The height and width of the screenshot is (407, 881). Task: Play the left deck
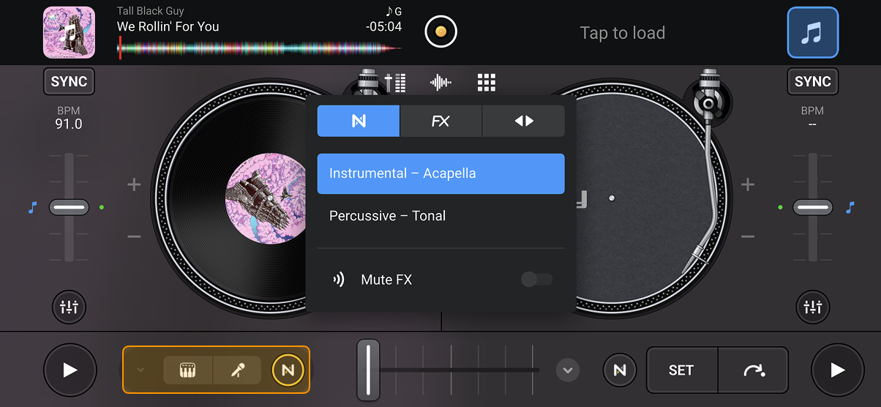click(70, 370)
